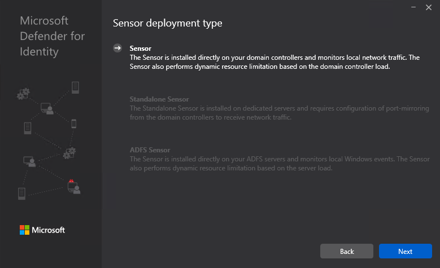This screenshot has width=440, height=268.
Task: Minimize the installer window
Action: click(x=413, y=6)
